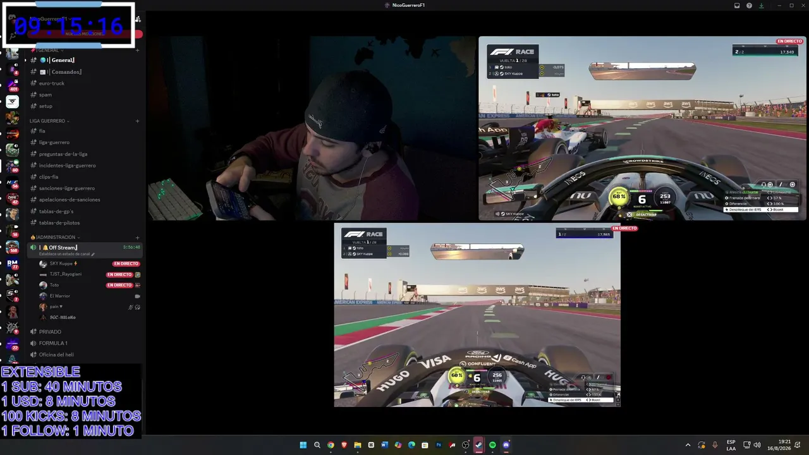The image size is (809, 455).
Task: Open the liga-guerrero channel
Action: [x=85, y=142]
